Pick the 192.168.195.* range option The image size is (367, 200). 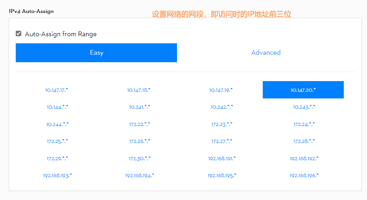[222, 175]
